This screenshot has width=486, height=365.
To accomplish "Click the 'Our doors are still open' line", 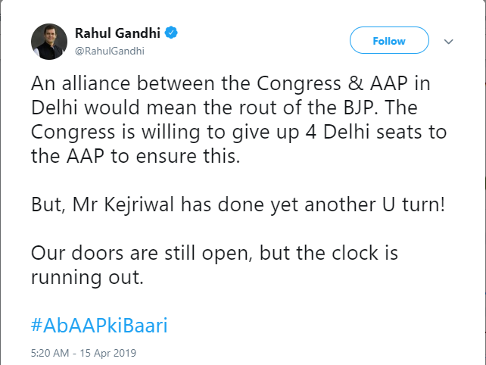I will (214, 251).
